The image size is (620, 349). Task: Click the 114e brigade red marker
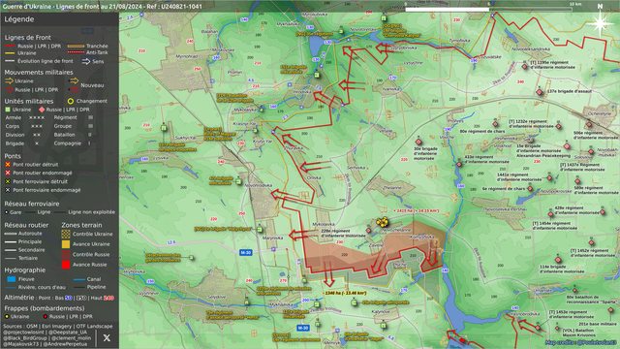click(x=558, y=260)
